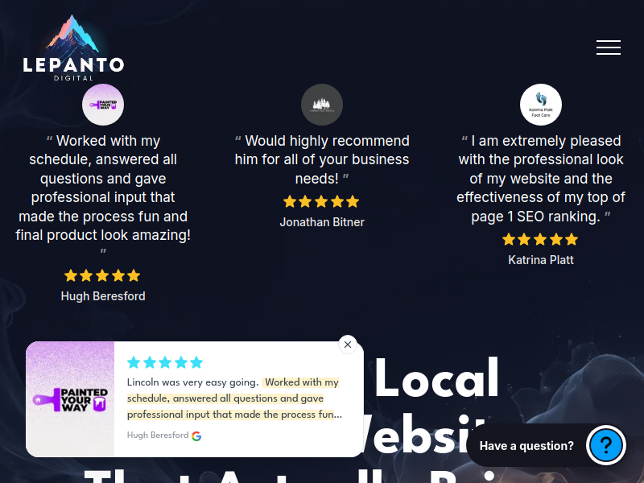This screenshot has width=644, height=483.
Task: Click Hugh Beresford's name in the popup
Action: (x=158, y=435)
